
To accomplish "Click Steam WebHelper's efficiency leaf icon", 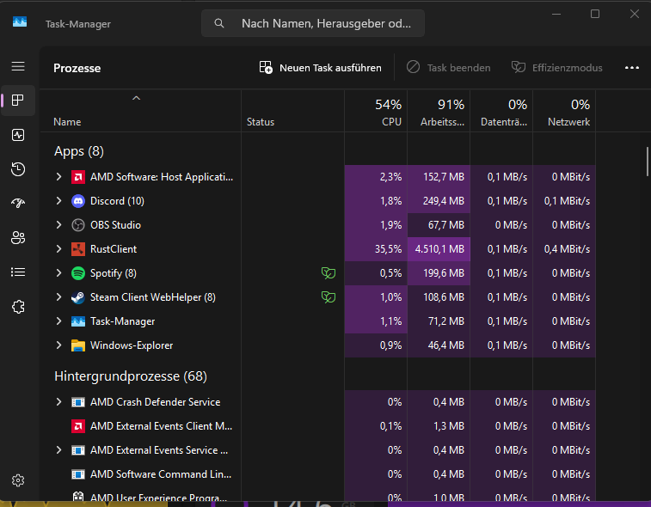I will (x=329, y=297).
